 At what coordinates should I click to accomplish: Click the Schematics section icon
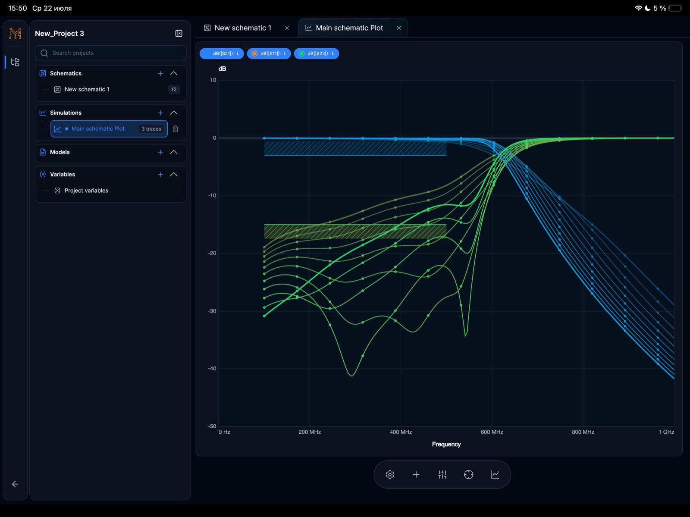pyautogui.click(x=43, y=73)
